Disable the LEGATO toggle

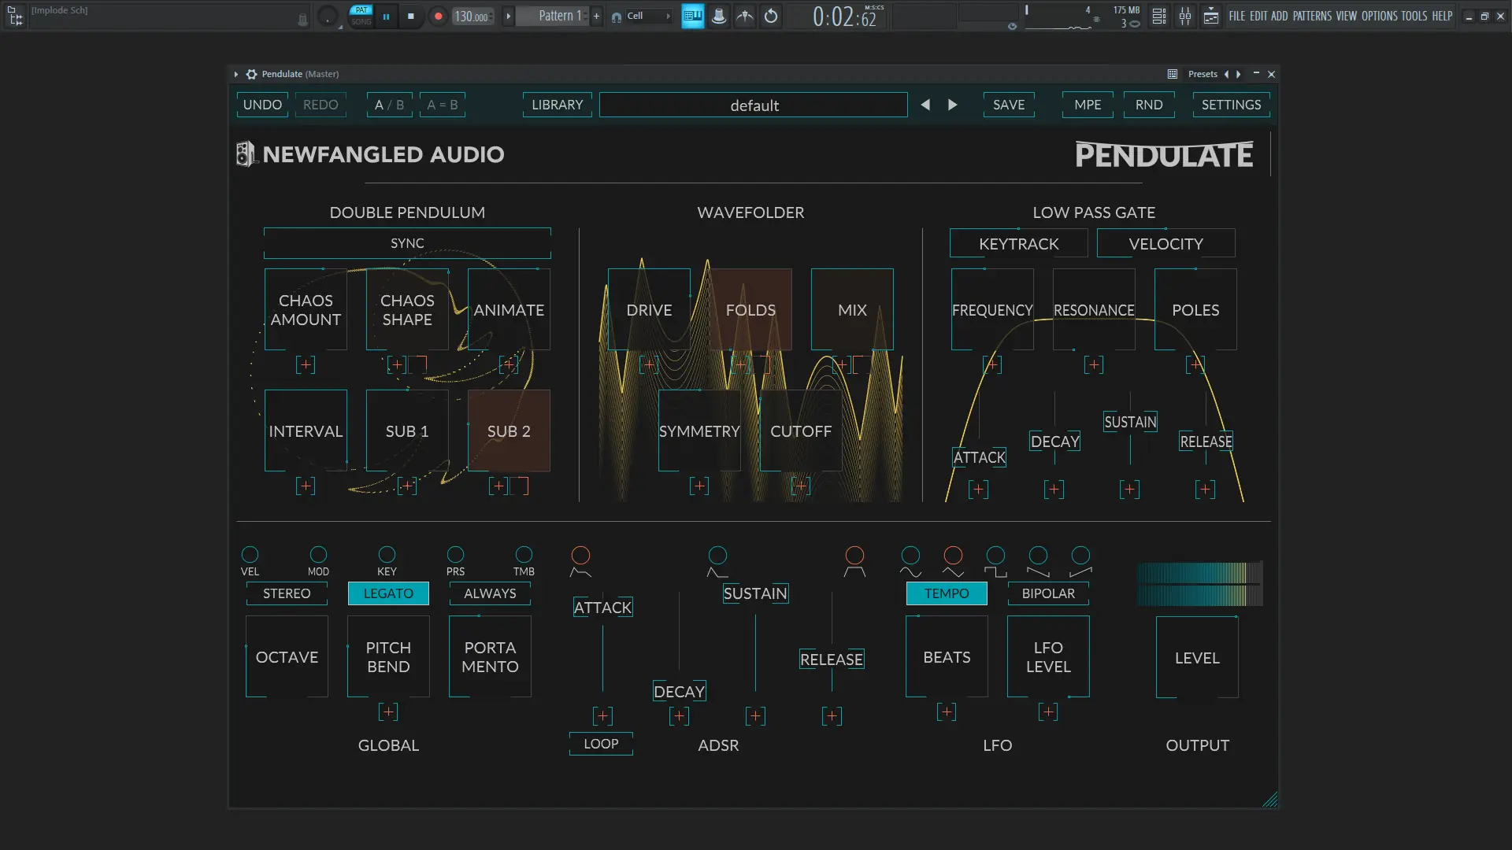(388, 593)
